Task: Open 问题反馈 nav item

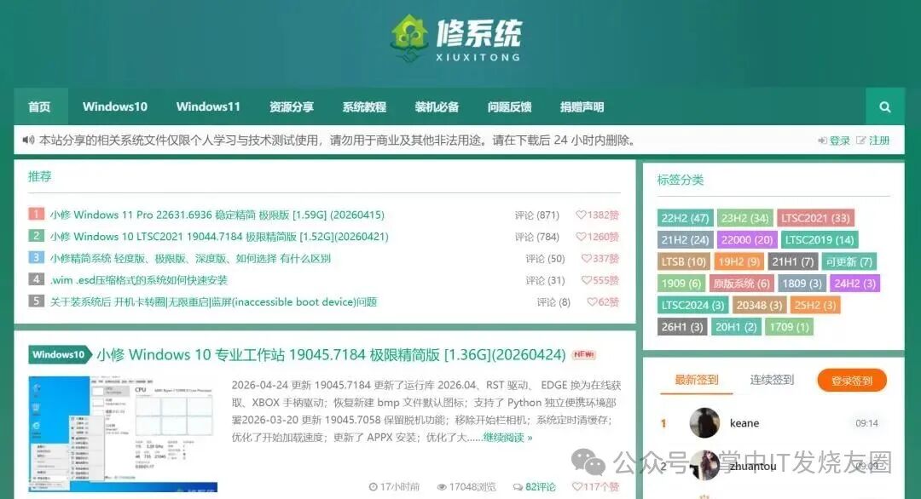Action: coord(509,106)
